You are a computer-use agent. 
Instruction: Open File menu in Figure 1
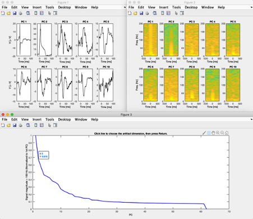(4, 7)
